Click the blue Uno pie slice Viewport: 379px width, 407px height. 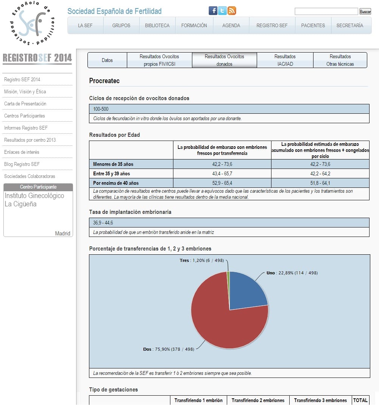click(x=246, y=292)
